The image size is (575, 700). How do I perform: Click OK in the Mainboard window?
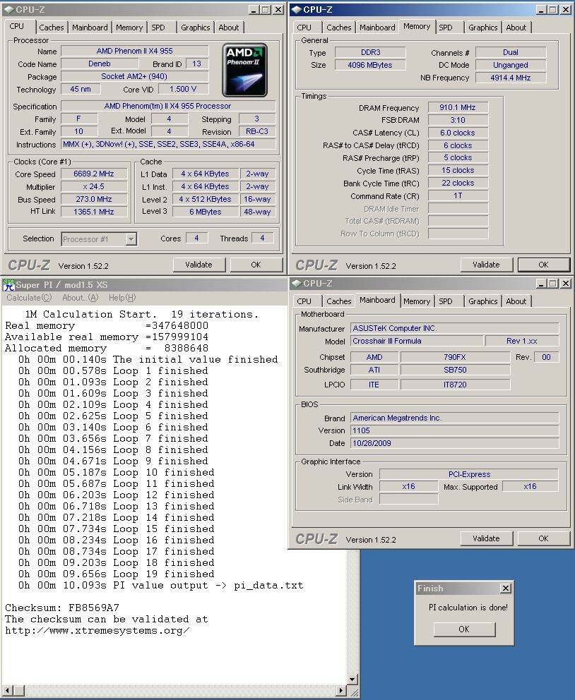(543, 538)
